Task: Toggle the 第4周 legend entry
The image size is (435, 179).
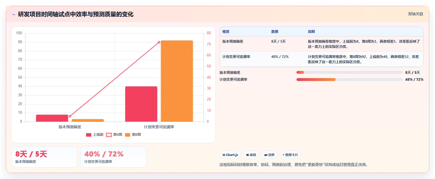Action: [114, 135]
